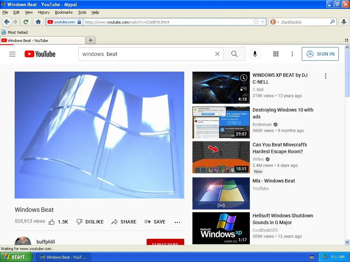Click the magnifier in DuckDuckGo search box
Image resolution: width=350 pixels, height=262 pixels.
[332, 22]
